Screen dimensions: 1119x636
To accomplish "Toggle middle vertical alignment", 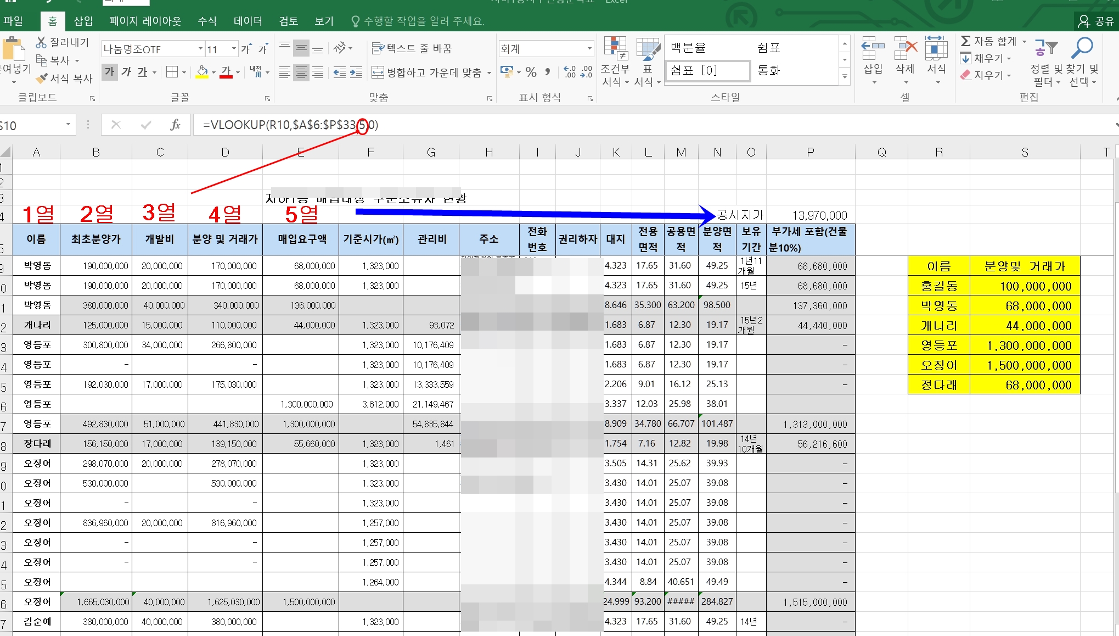I will 301,48.
